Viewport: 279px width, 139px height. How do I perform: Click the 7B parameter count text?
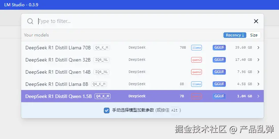tap(182, 96)
